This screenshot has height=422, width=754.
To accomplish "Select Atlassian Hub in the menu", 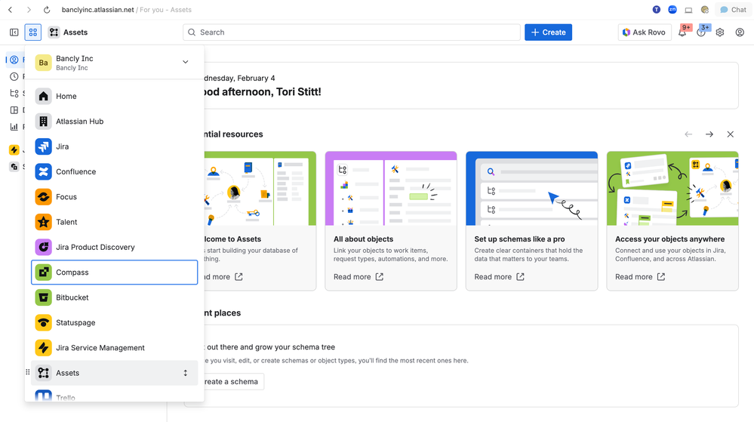I will pyautogui.click(x=115, y=122).
